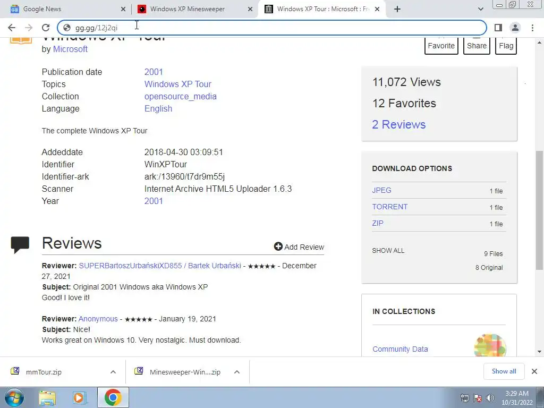Click the Add Review plus icon

[x=278, y=246]
